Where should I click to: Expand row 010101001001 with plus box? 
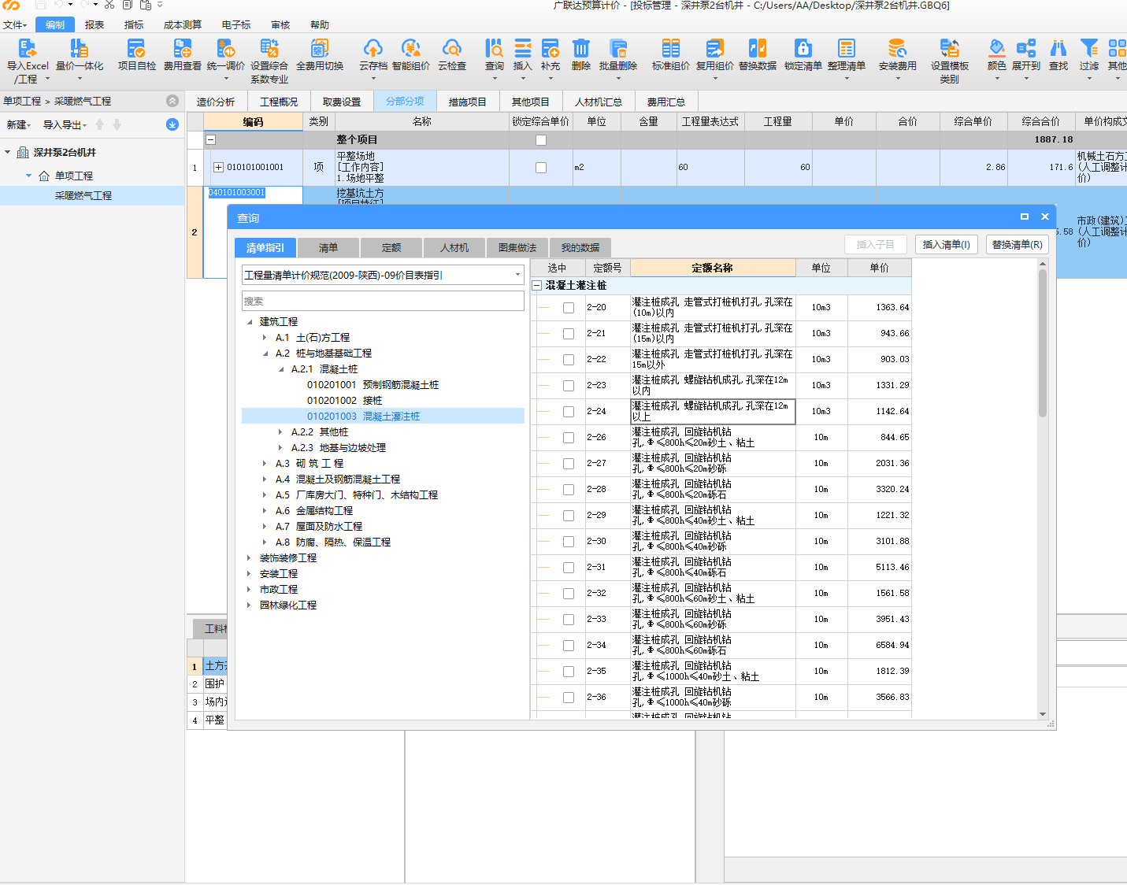click(x=218, y=167)
